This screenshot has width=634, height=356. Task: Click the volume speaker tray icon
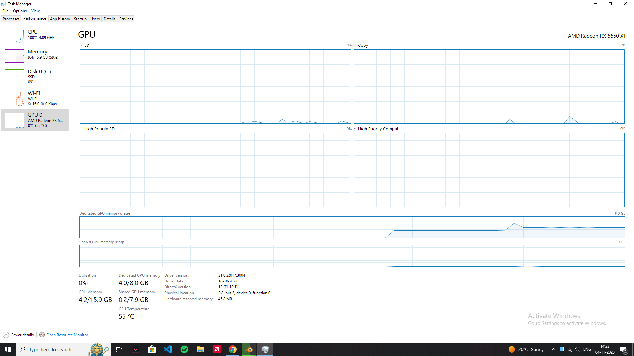pyautogui.click(x=577, y=349)
